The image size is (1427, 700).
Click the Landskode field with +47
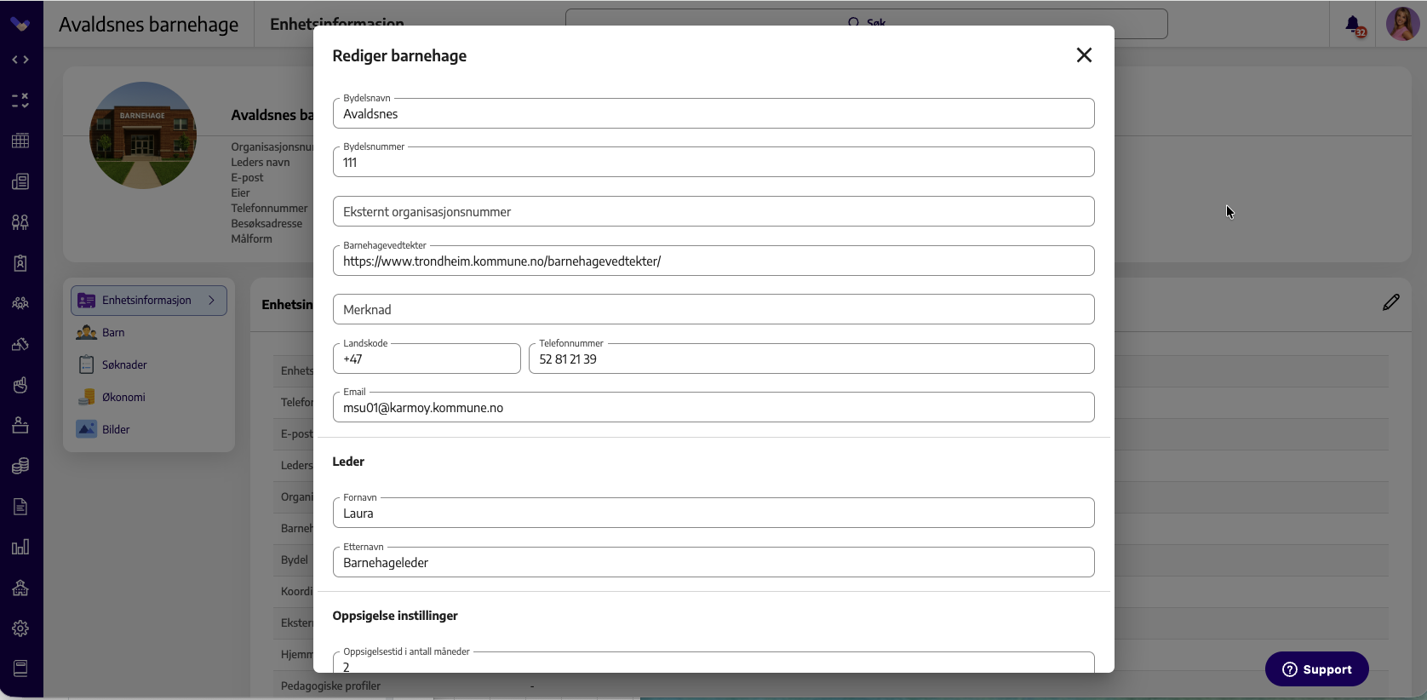tap(427, 359)
